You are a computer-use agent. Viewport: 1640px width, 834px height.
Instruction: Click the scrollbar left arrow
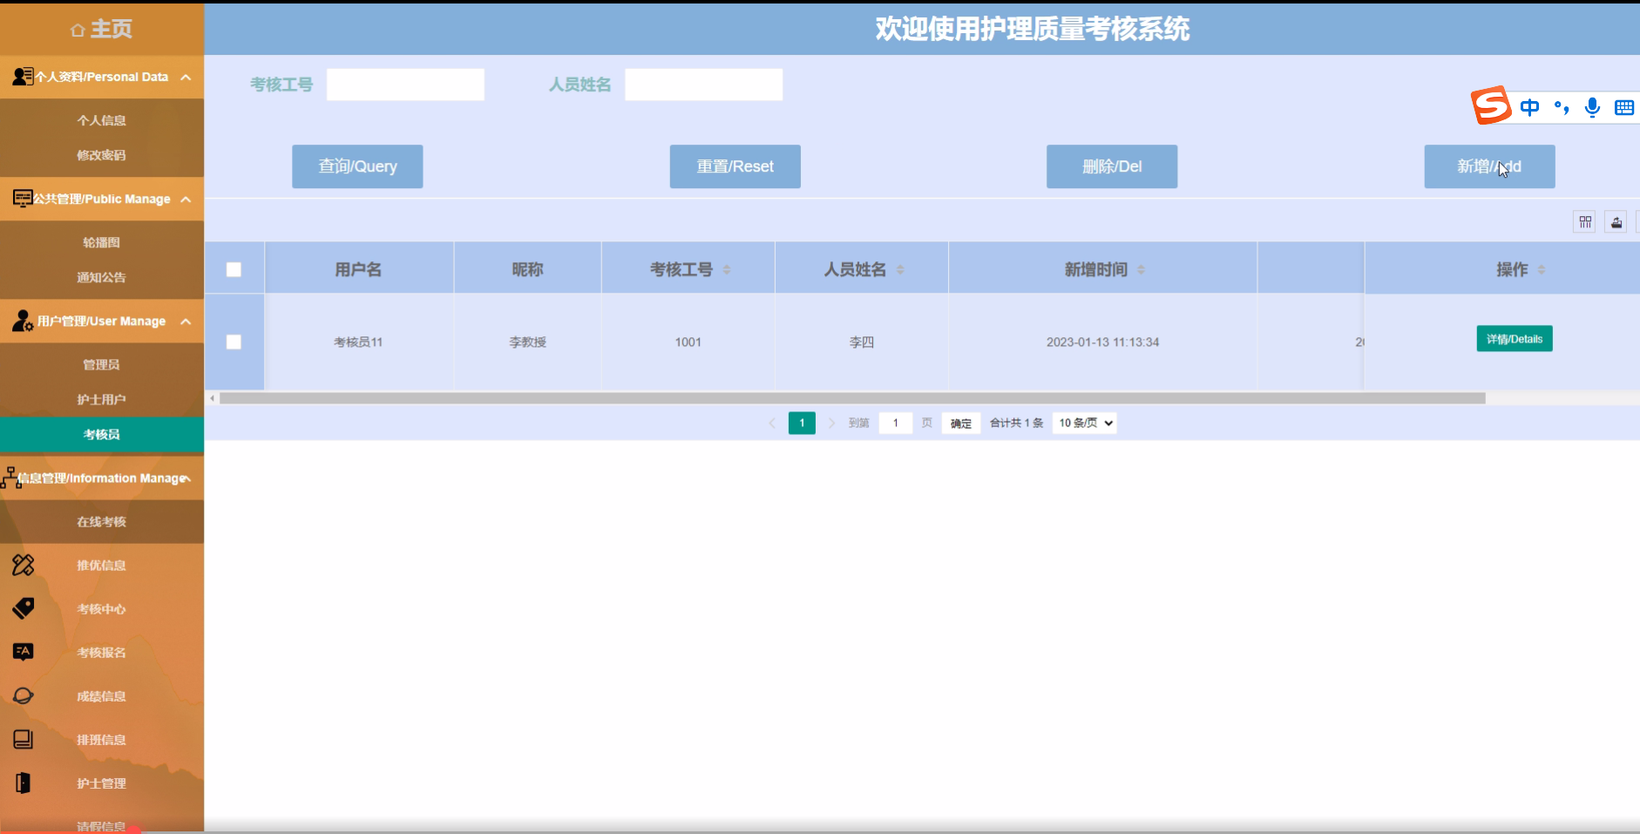[x=212, y=398]
